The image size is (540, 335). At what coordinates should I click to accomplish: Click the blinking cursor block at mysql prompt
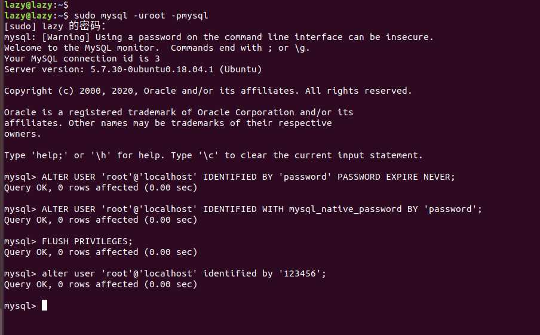(44, 305)
